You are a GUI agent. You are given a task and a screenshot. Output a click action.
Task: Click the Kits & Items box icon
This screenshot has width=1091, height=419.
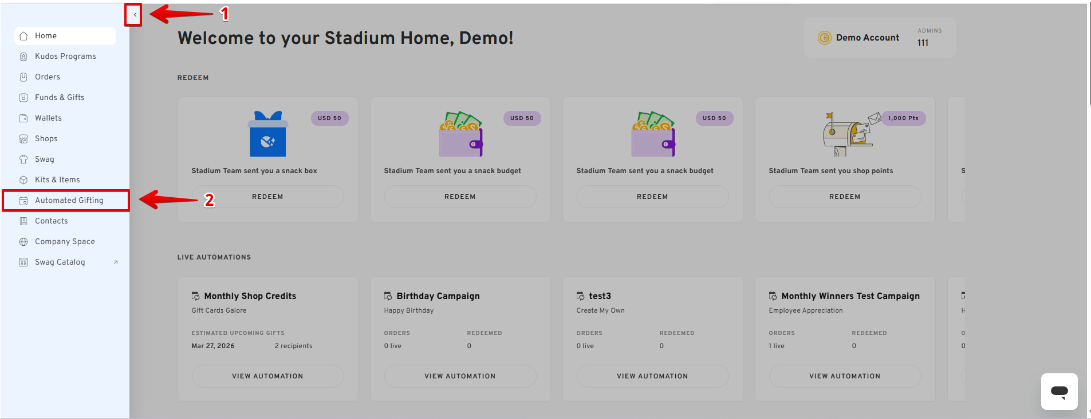(x=23, y=180)
